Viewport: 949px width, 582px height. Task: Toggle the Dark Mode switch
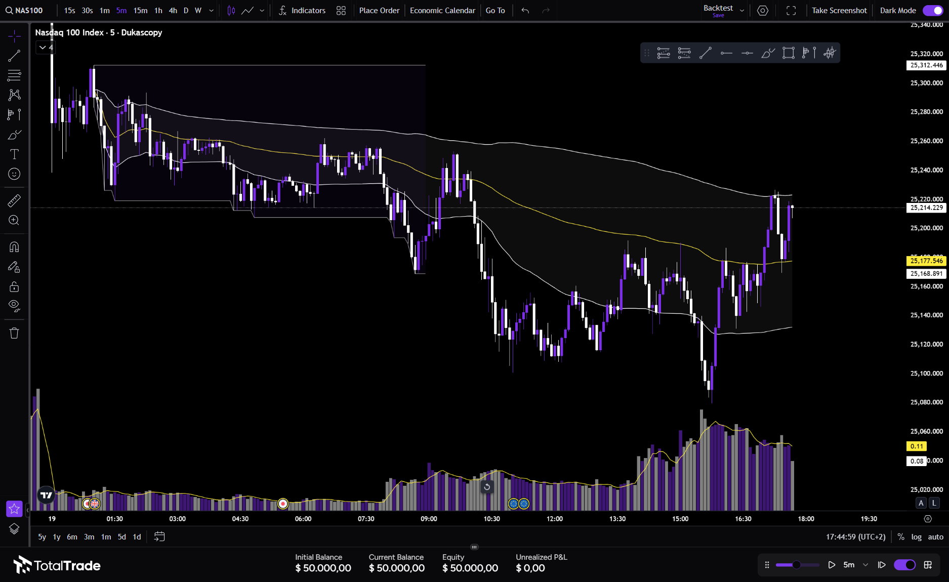(x=932, y=10)
